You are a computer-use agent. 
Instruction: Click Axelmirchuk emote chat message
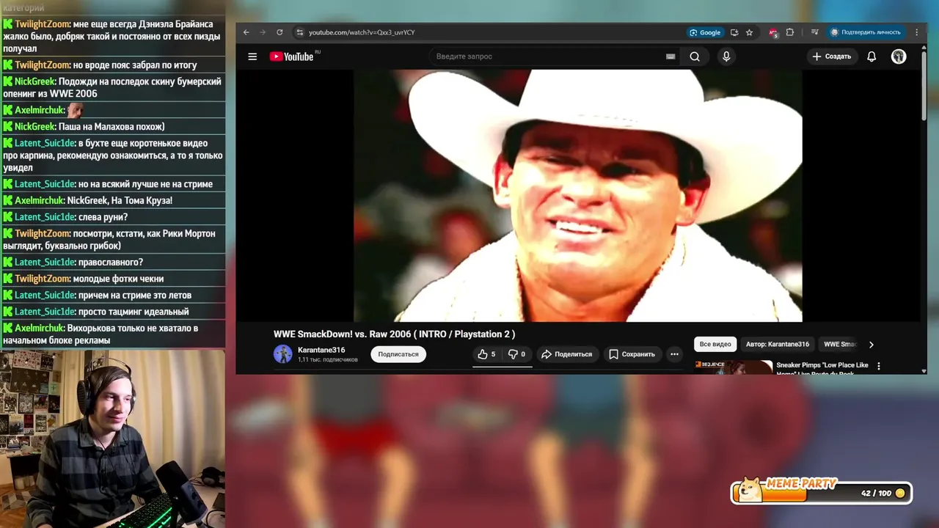113,110
